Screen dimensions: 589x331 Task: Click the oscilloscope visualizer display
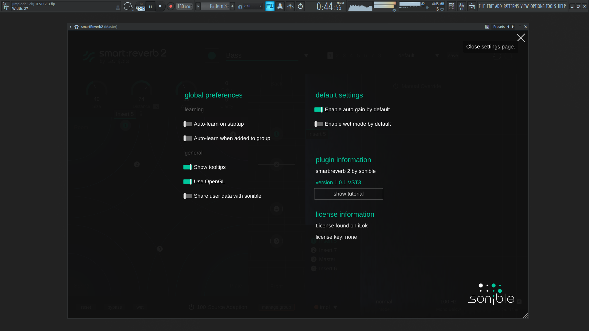click(x=360, y=6)
